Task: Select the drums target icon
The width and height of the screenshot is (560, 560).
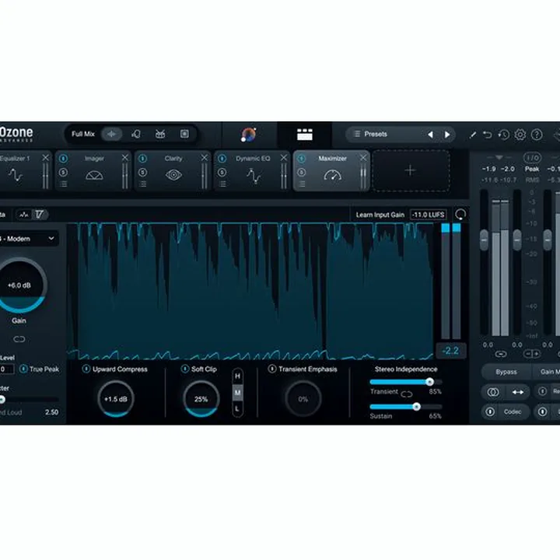Action: (x=160, y=135)
